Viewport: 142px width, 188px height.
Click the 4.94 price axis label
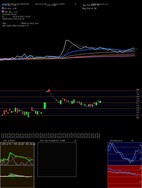[x=138, y=108]
